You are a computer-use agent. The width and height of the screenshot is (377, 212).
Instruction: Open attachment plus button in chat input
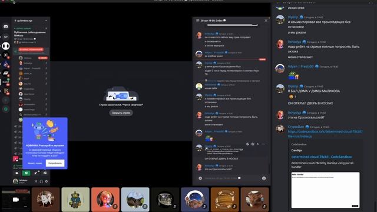click(x=200, y=178)
